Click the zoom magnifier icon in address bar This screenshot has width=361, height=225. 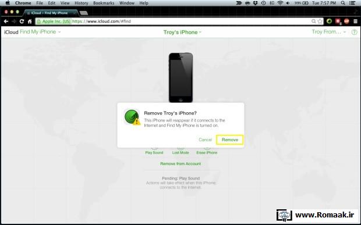point(313,21)
